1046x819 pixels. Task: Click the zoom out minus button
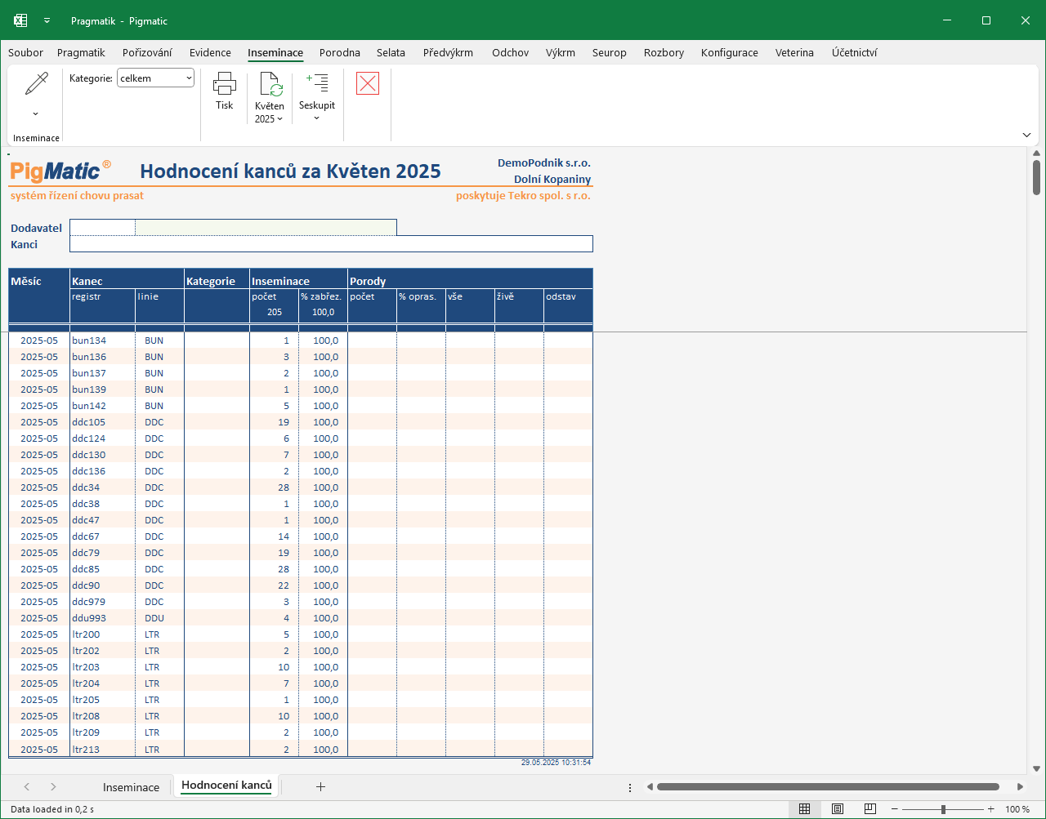(895, 809)
